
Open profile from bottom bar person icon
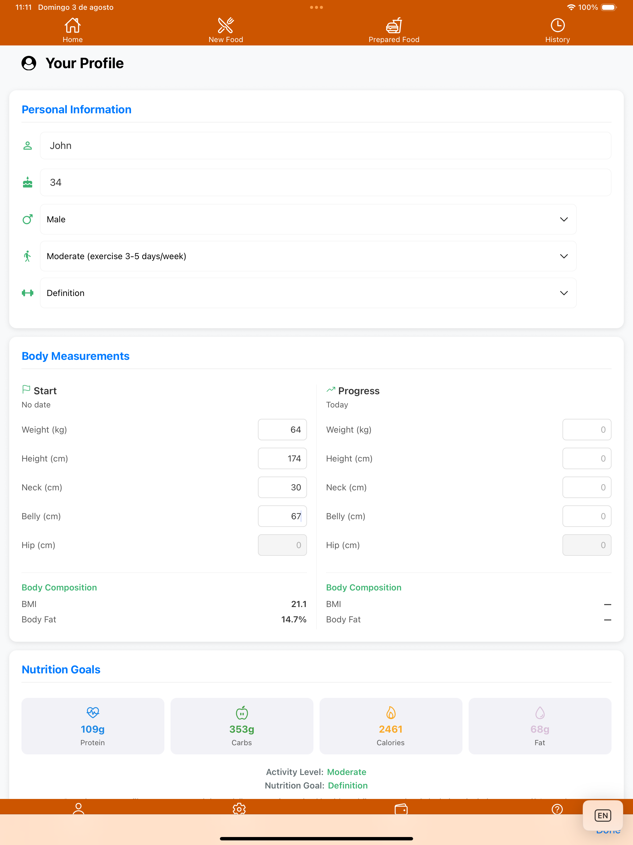79,808
